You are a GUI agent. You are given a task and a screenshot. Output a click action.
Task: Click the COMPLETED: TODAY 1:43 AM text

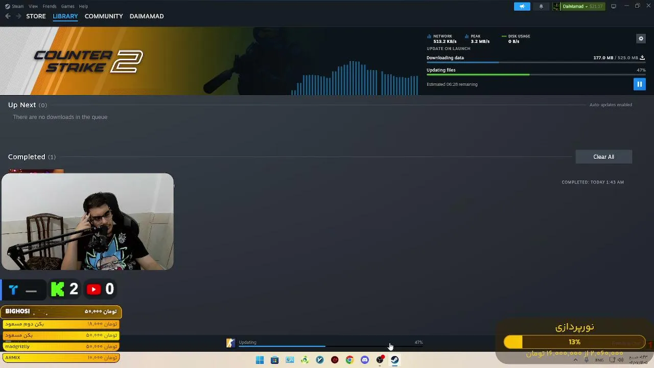point(593,182)
